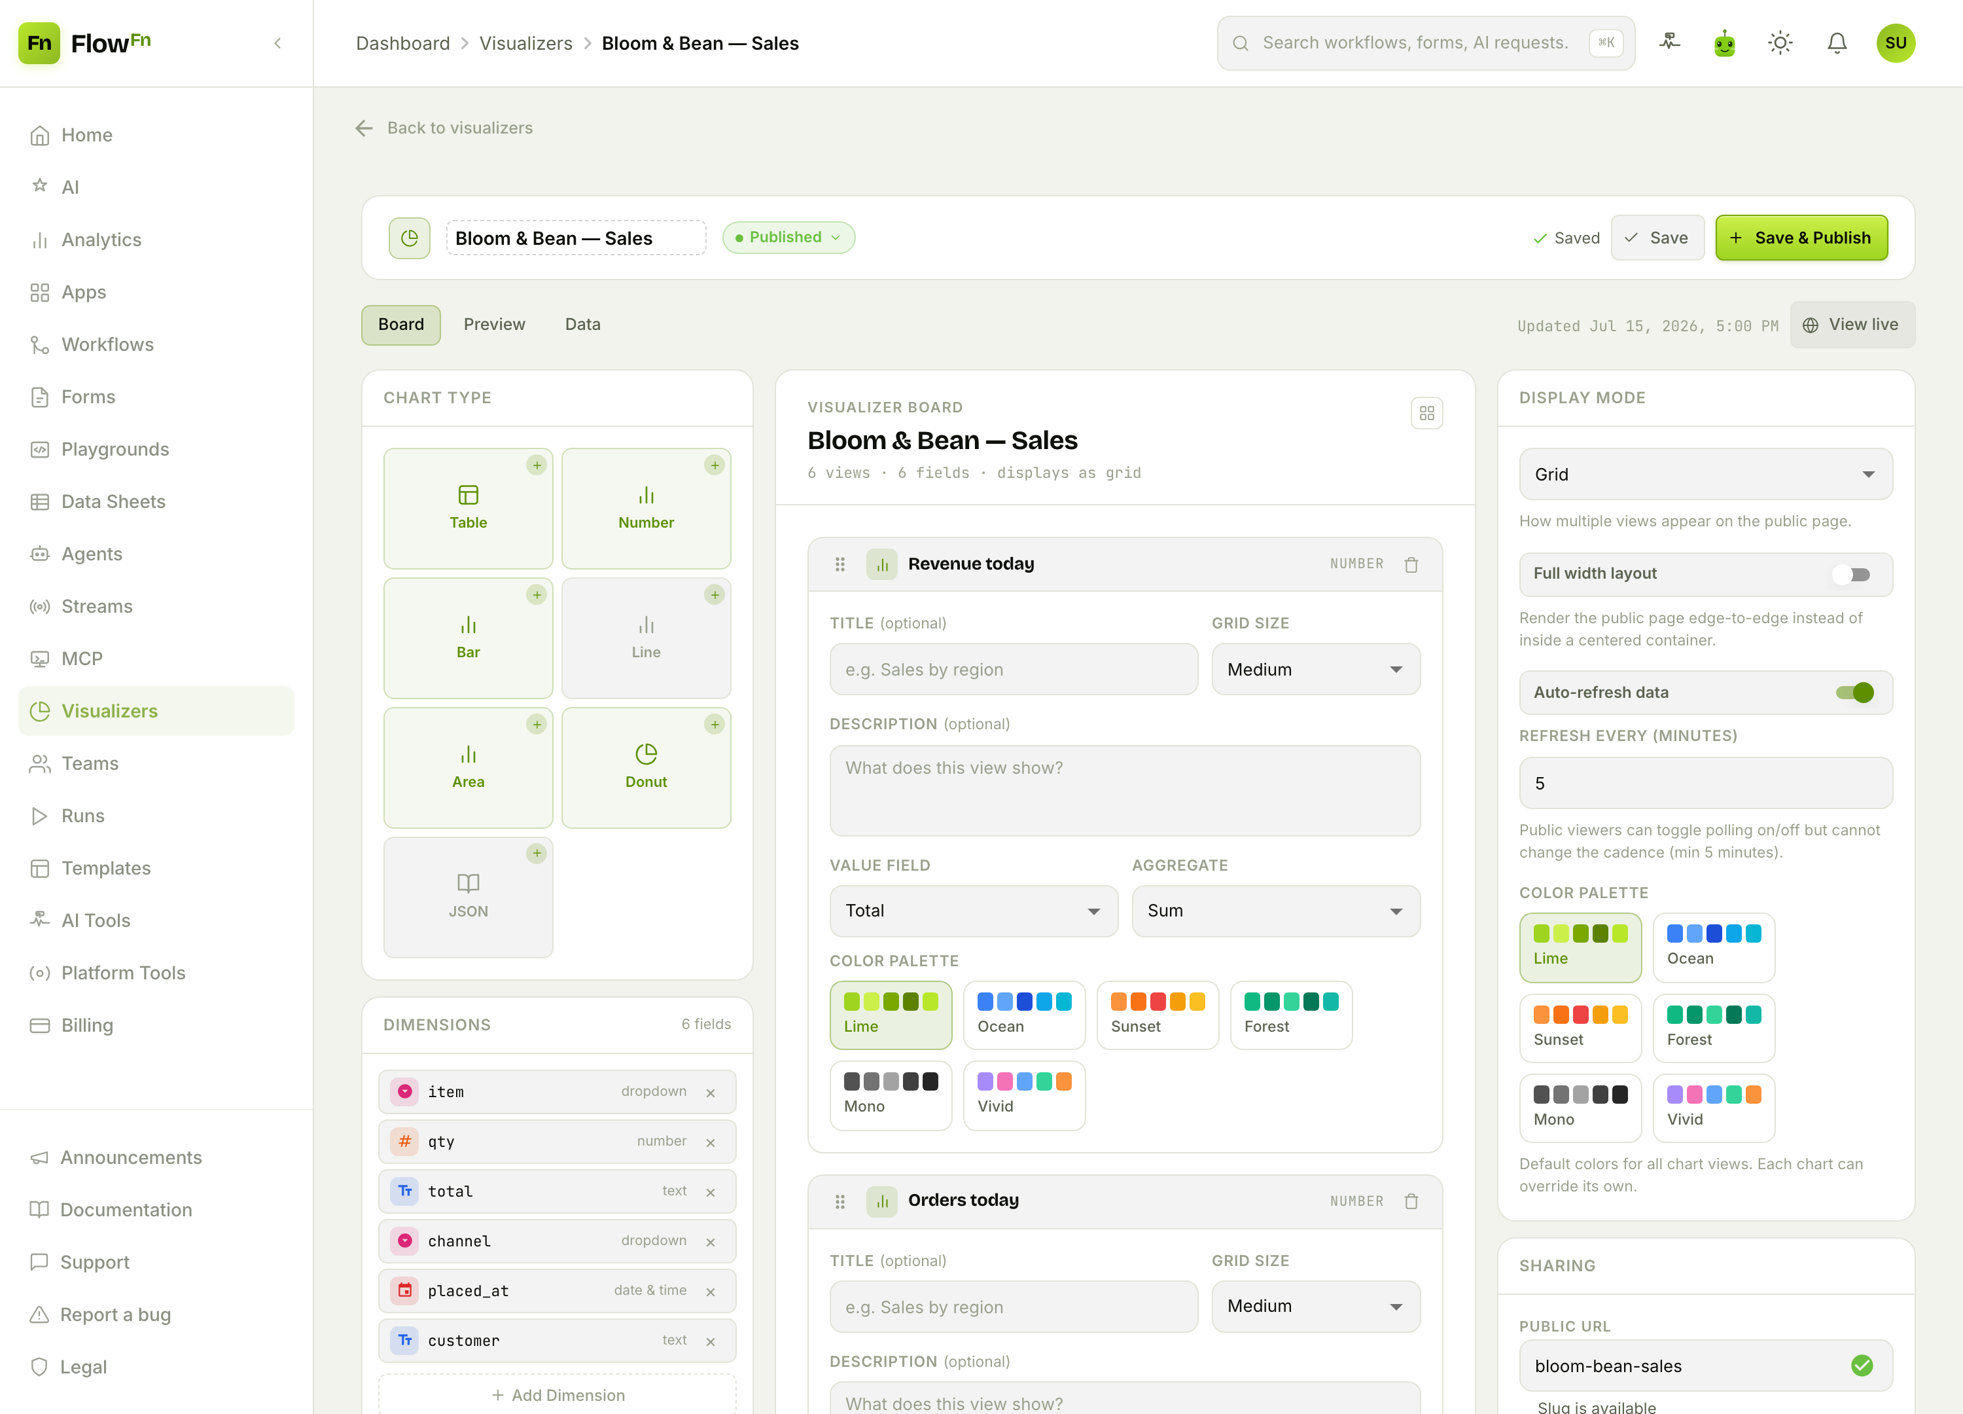Remove the item dimension
This screenshot has height=1414, width=1963.
(711, 1093)
